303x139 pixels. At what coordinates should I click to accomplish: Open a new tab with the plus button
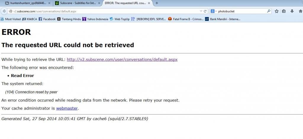click(x=157, y=3)
